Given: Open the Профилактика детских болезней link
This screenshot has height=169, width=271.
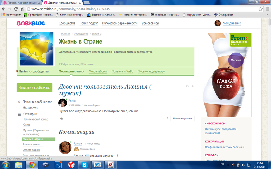Looking at the screenshot, I should [224, 147].
